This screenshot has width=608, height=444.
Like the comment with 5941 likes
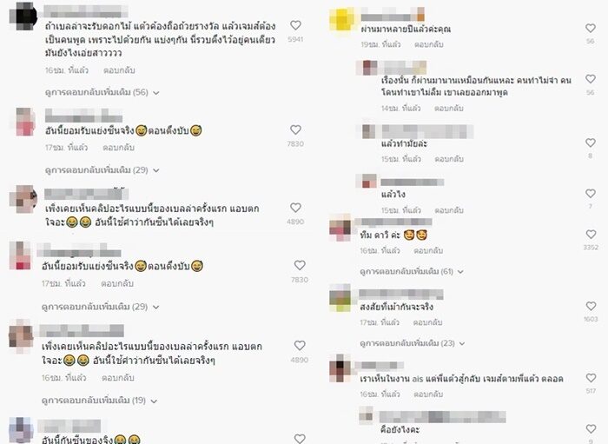pos(295,25)
